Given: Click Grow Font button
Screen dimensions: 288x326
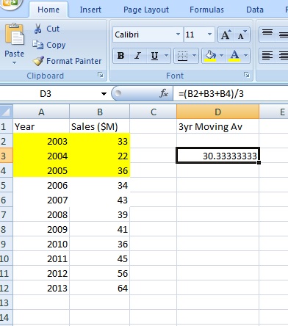Looking at the screenshot, I should [x=226, y=35].
